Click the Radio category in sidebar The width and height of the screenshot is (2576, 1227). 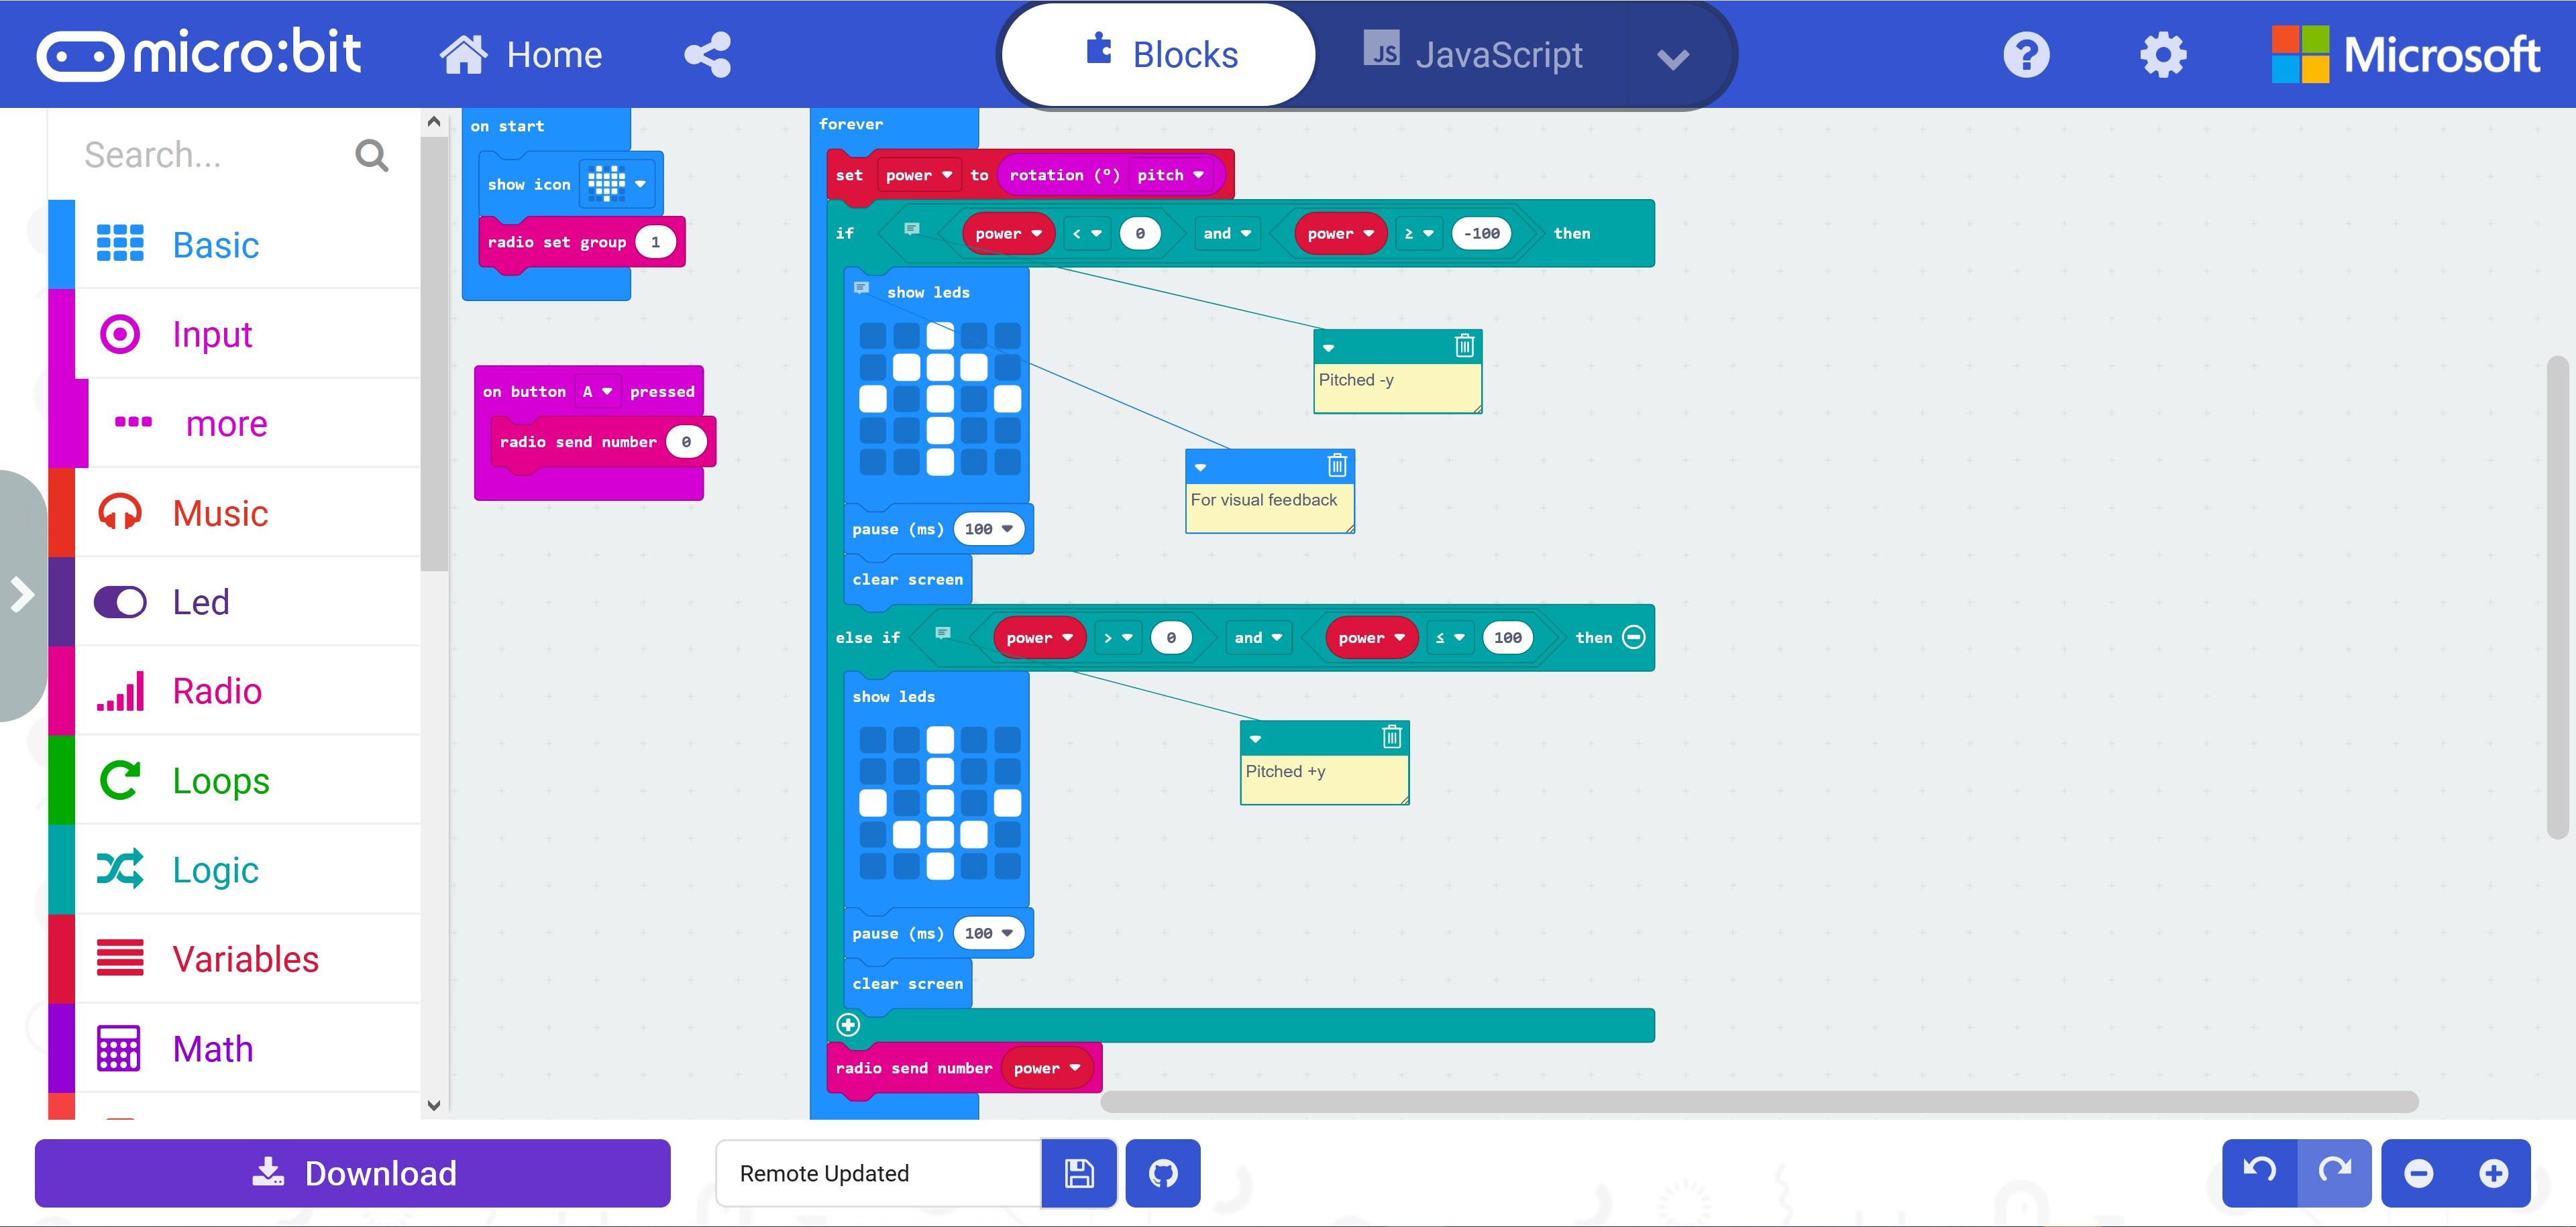(213, 691)
